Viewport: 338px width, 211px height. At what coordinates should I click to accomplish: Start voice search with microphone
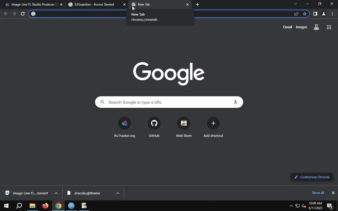[235, 102]
